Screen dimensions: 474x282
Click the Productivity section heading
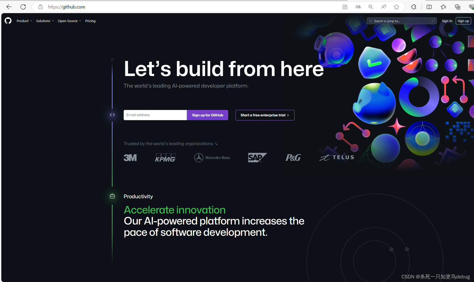click(x=138, y=196)
